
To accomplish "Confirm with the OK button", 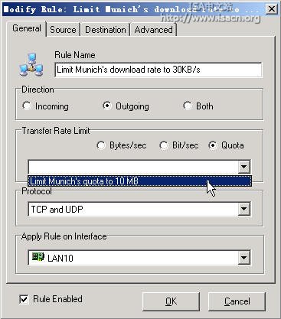I will 171,301.
